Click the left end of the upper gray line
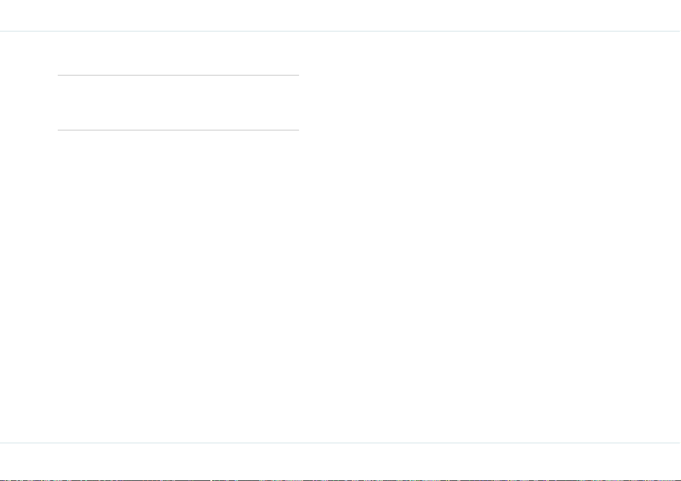 [x=59, y=75]
